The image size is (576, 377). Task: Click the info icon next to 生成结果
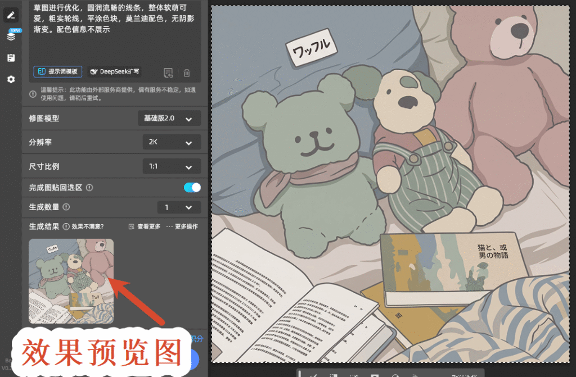tap(66, 226)
